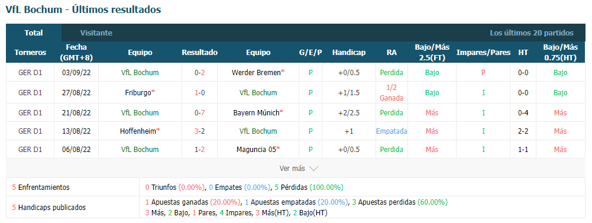Click Friburgo team name
The height and width of the screenshot is (223, 592).
[x=138, y=92]
